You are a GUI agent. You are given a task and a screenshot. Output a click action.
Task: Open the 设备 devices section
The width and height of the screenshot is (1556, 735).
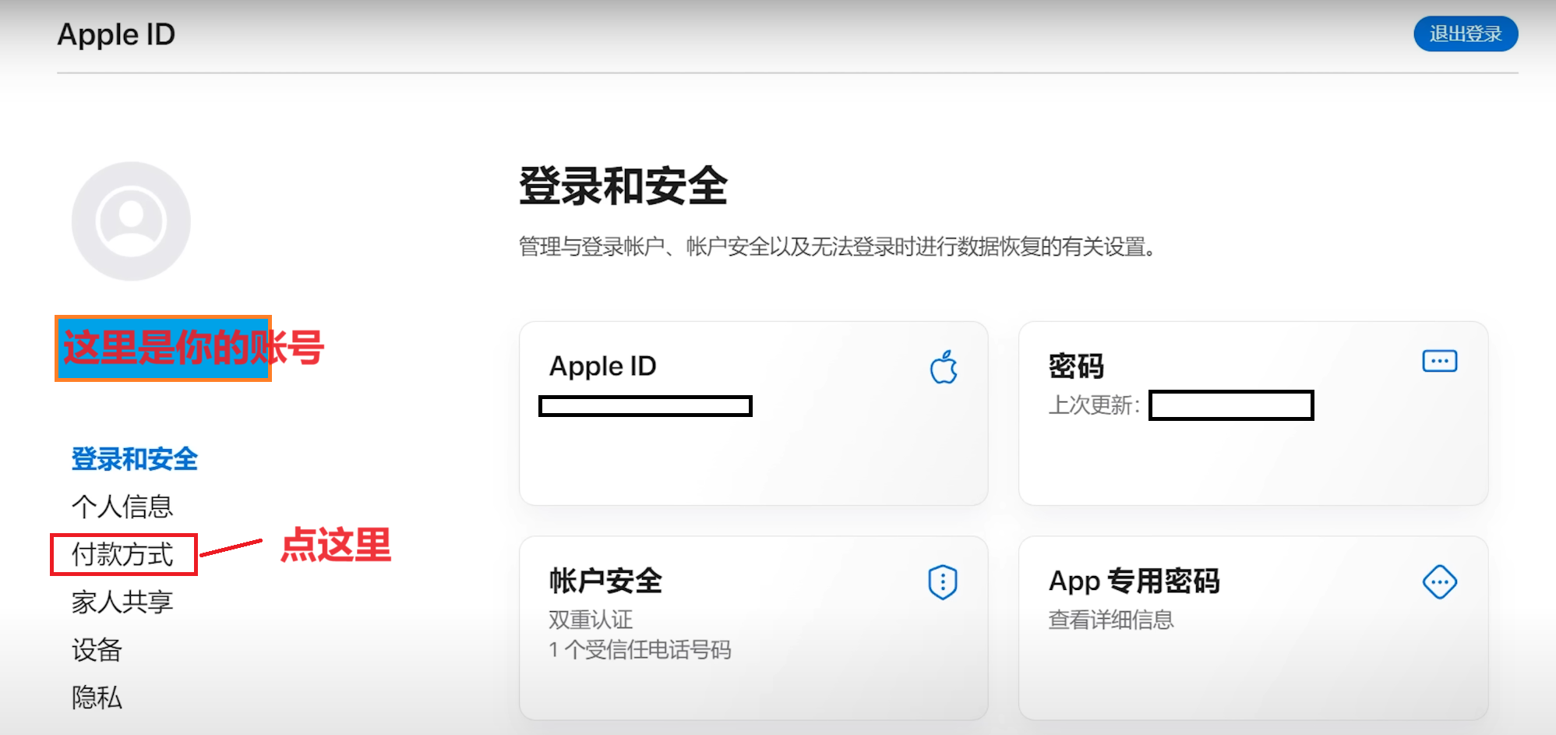pos(97,650)
